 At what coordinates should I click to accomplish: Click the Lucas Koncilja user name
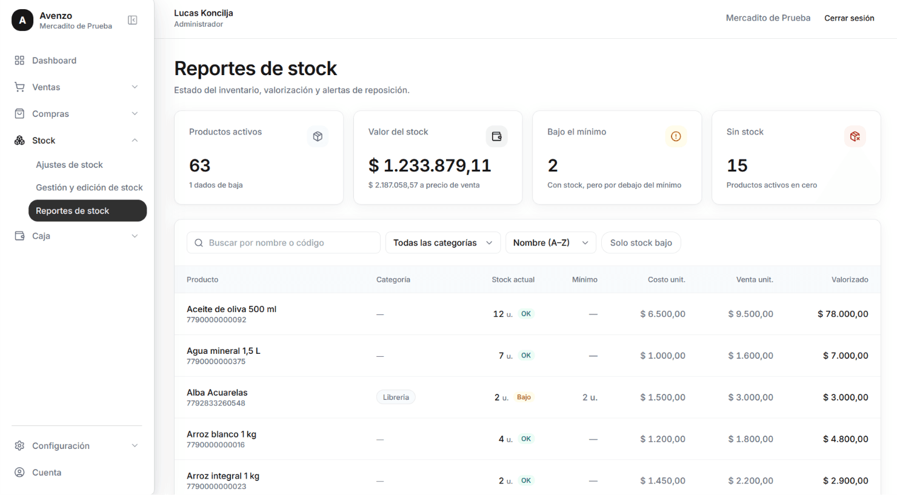click(204, 13)
